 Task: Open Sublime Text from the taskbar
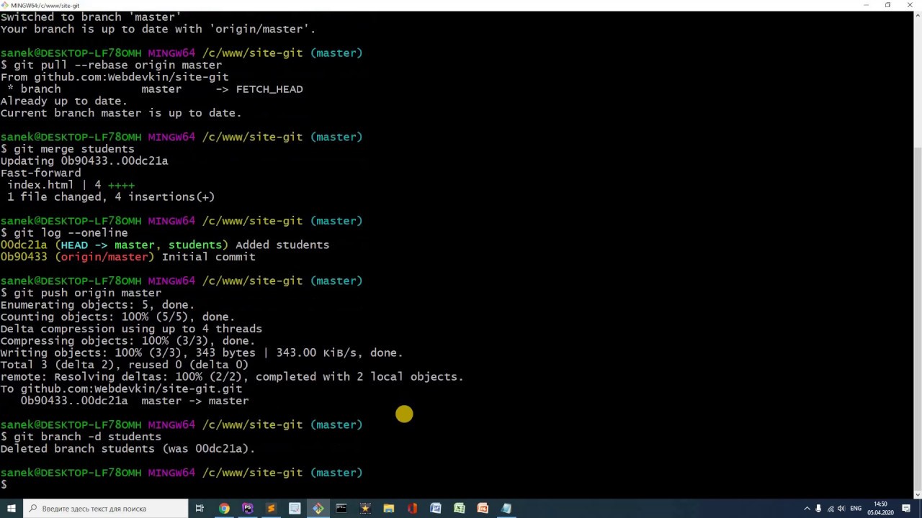[271, 508]
